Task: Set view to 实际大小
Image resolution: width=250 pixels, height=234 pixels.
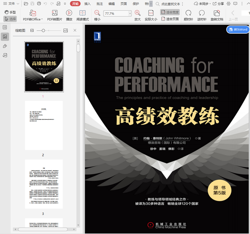Action: pyautogui.click(x=151, y=15)
